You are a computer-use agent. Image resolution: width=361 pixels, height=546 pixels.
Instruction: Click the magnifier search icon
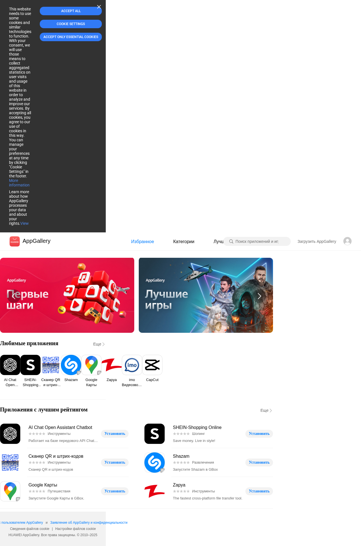point(231,241)
